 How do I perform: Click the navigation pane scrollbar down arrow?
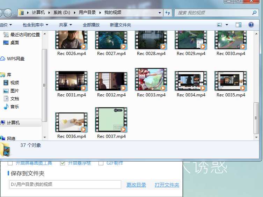point(45,137)
